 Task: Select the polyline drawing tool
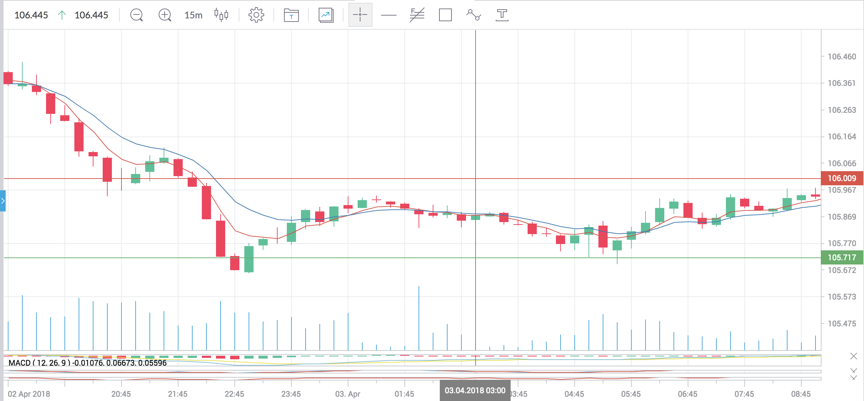(473, 15)
